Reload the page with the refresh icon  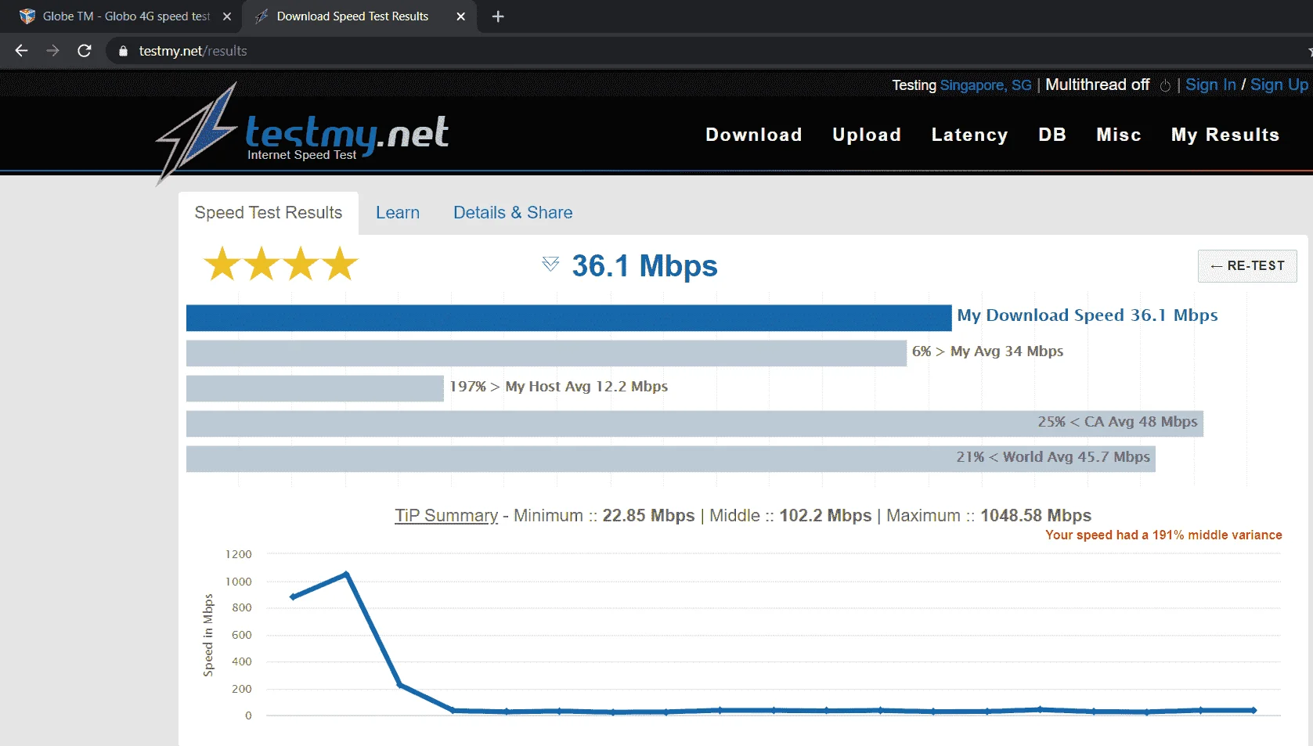coord(85,51)
